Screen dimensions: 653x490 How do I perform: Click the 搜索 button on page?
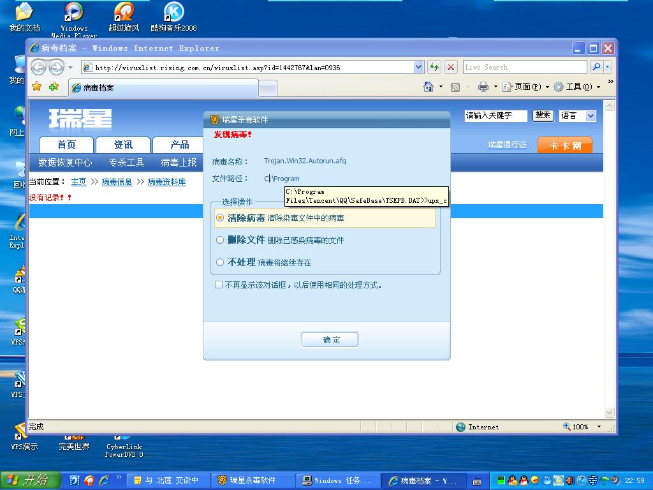tap(543, 115)
